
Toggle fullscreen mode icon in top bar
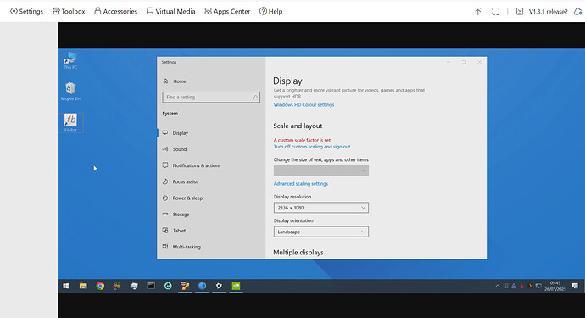coord(495,12)
